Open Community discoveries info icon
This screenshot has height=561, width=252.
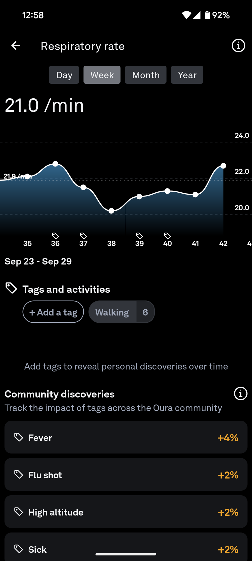[x=240, y=394]
